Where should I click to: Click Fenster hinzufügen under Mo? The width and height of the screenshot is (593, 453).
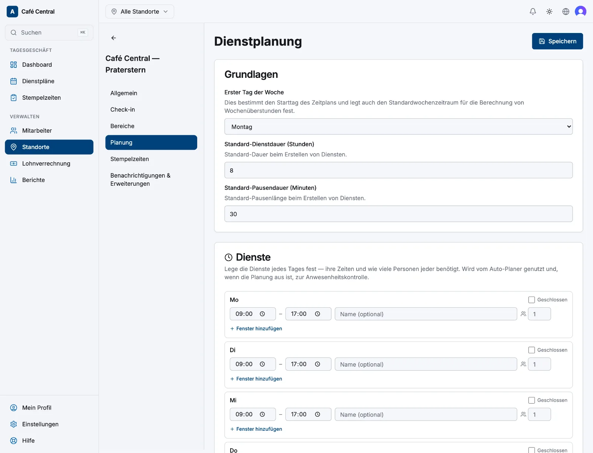256,329
